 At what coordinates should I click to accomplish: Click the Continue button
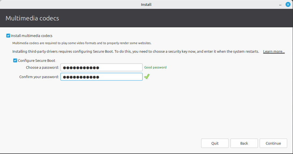click(273, 143)
